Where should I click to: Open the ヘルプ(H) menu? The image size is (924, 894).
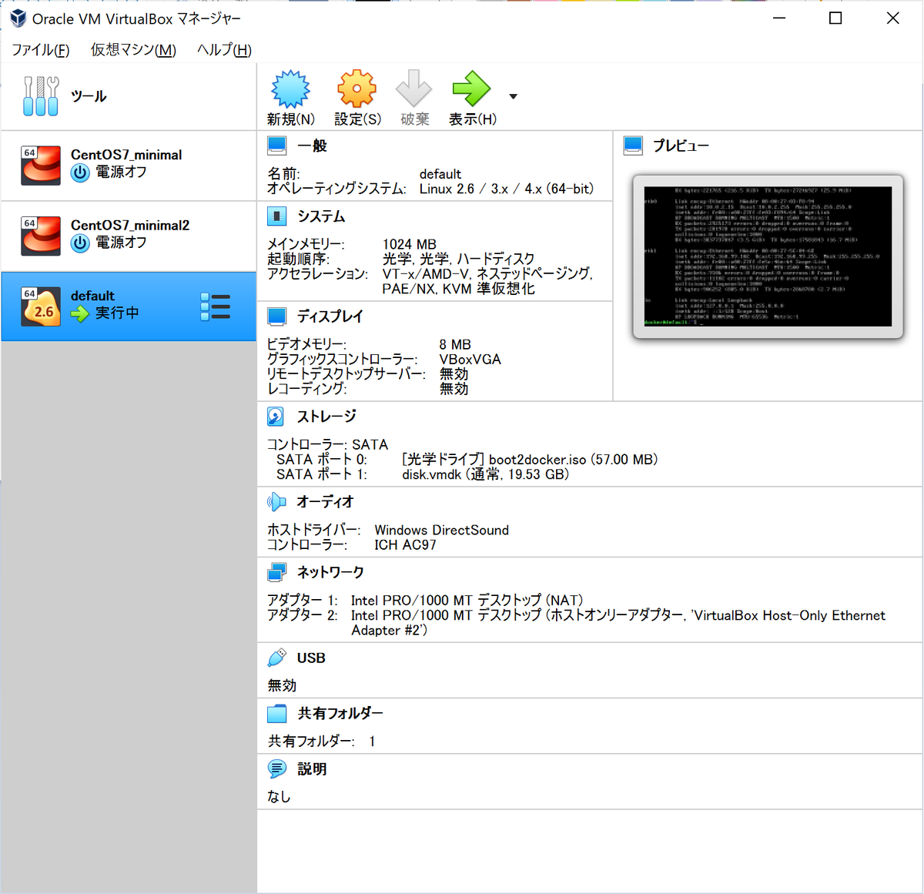pyautogui.click(x=224, y=50)
